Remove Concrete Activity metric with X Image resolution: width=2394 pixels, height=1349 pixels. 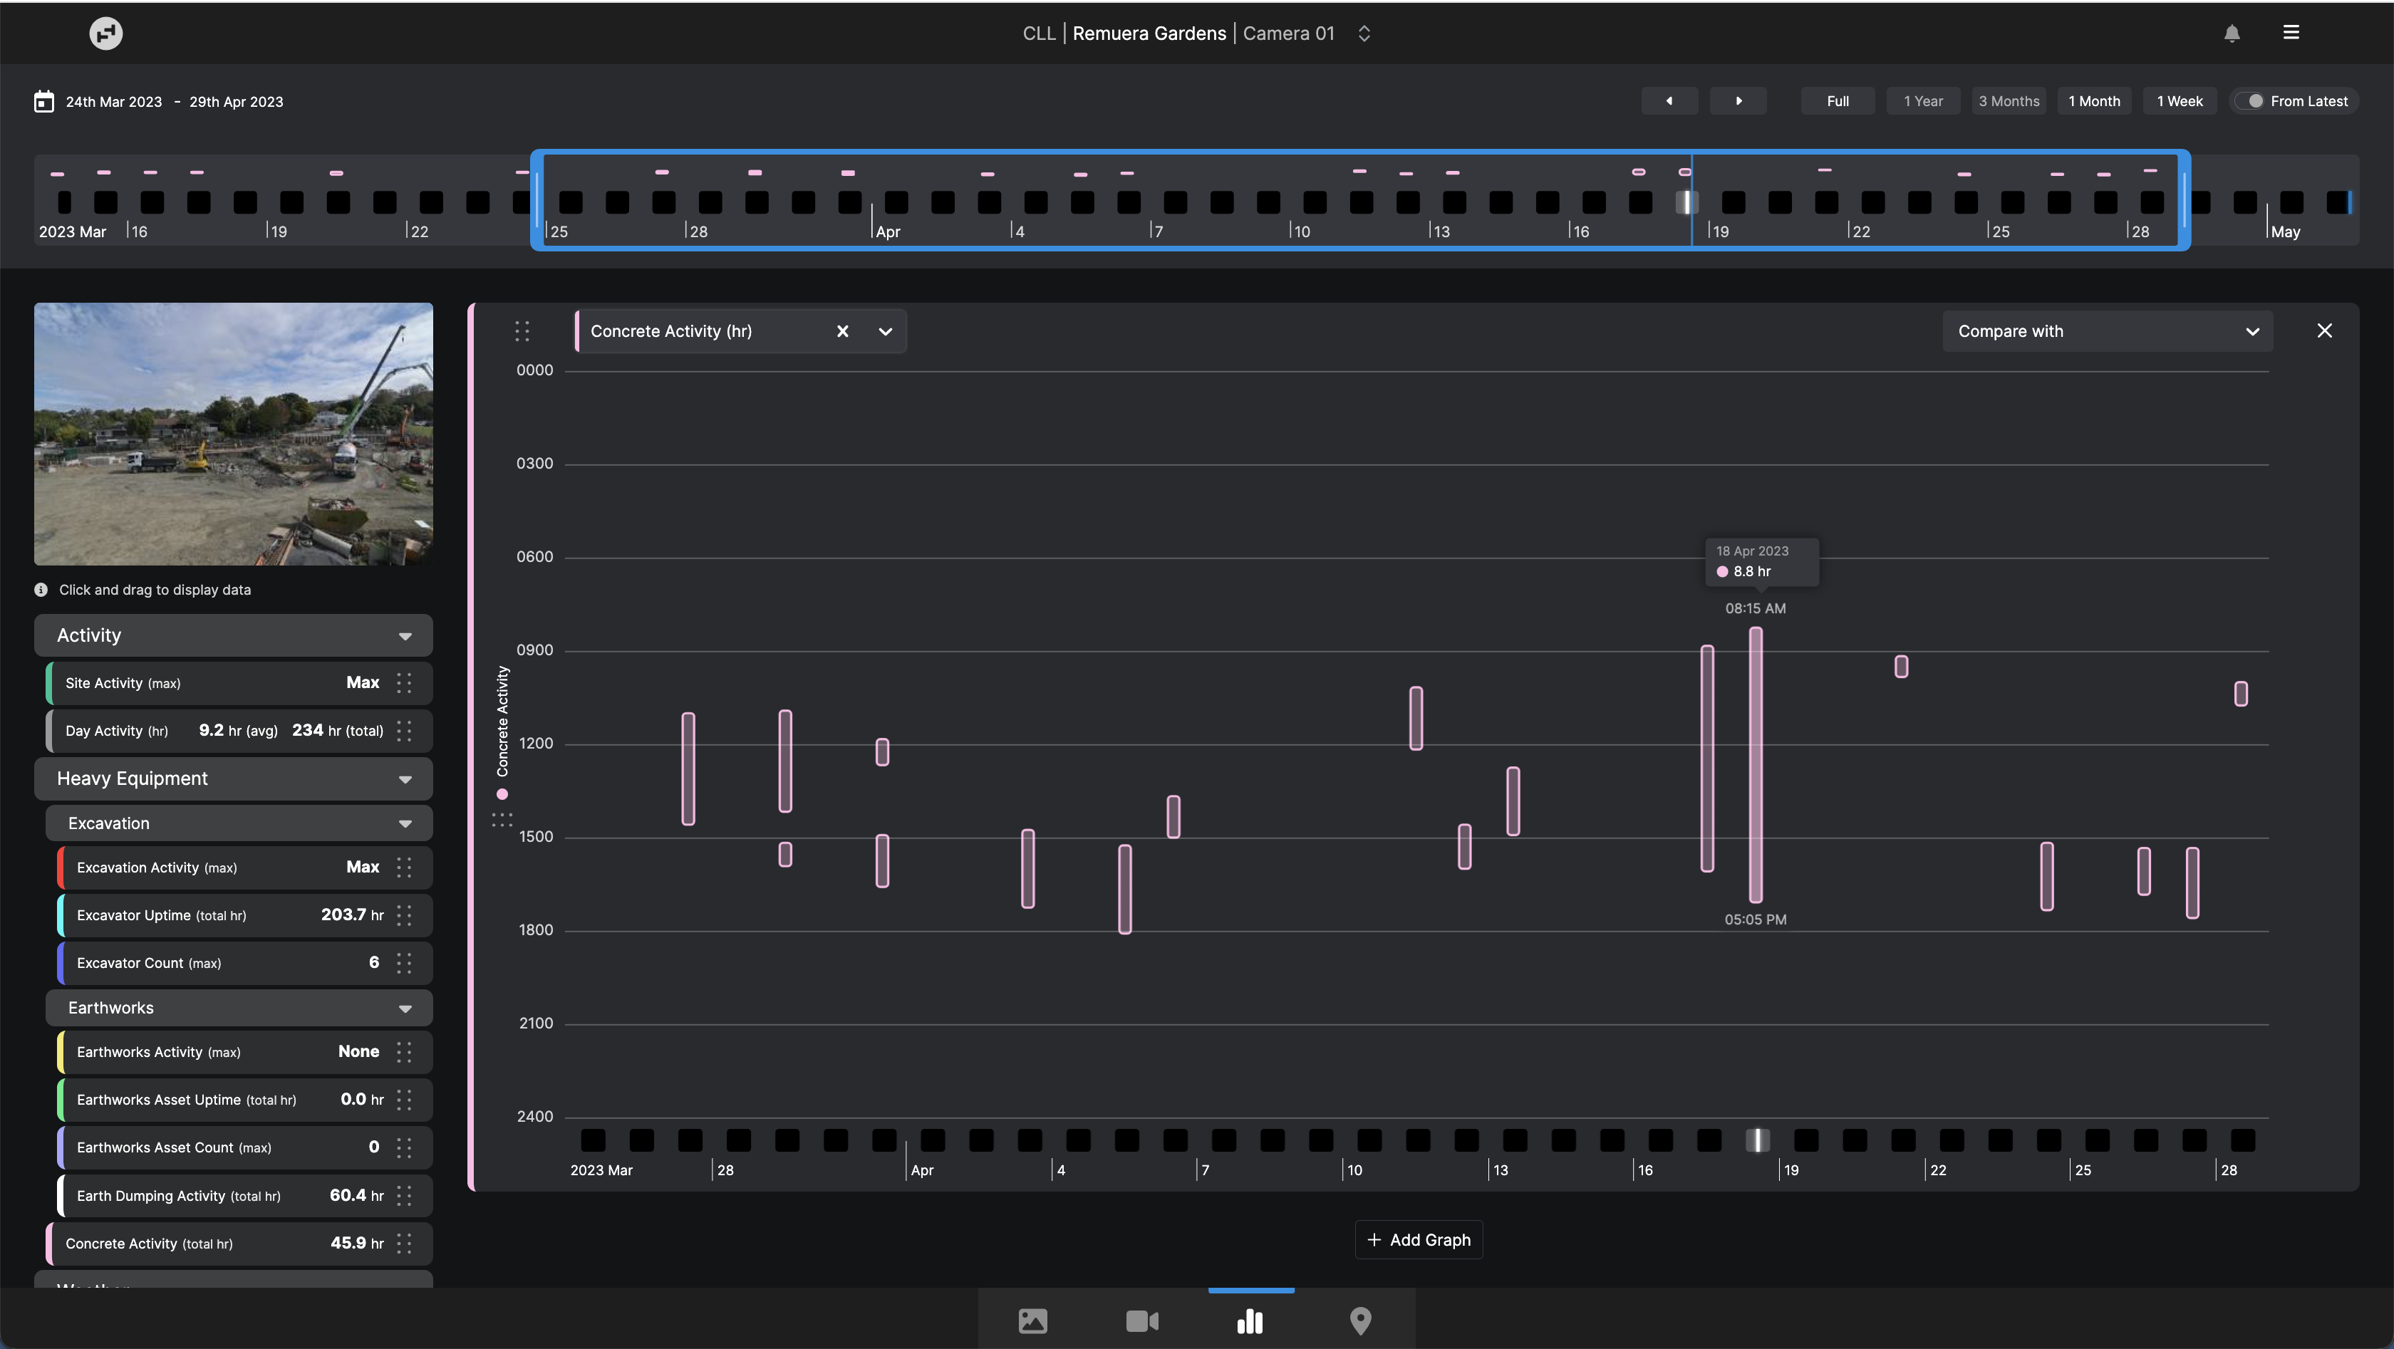tap(842, 332)
